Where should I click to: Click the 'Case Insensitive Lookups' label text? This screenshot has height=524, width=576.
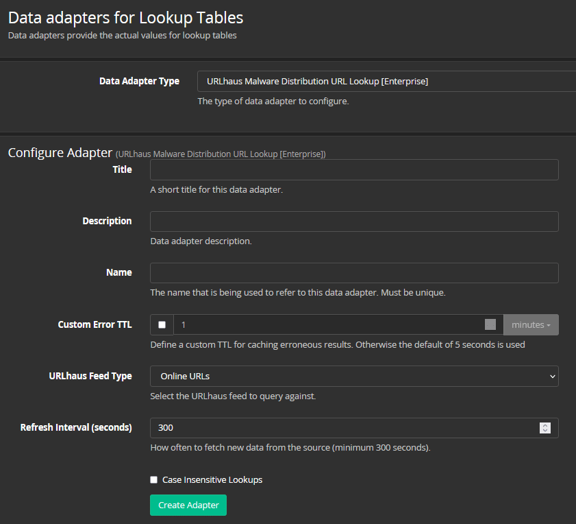212,480
